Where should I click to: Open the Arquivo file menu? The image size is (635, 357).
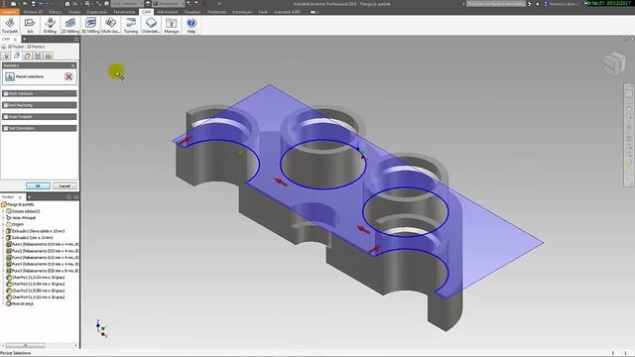pos(9,12)
